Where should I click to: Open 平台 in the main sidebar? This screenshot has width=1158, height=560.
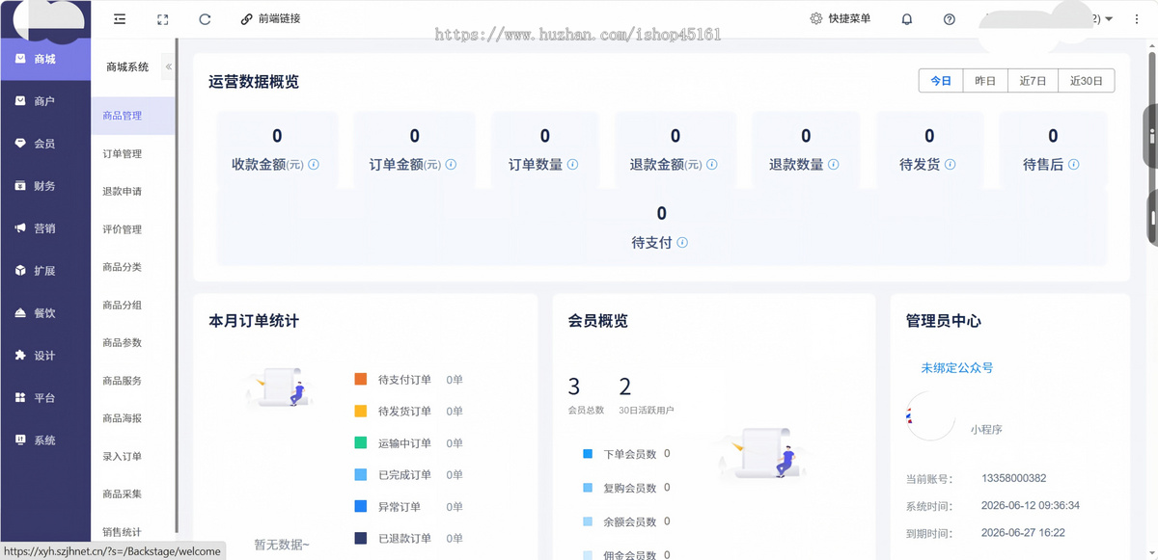[x=45, y=398]
